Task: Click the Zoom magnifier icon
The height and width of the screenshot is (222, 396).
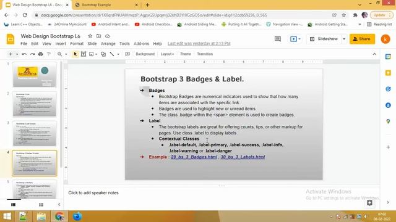Action: click(x=59, y=54)
